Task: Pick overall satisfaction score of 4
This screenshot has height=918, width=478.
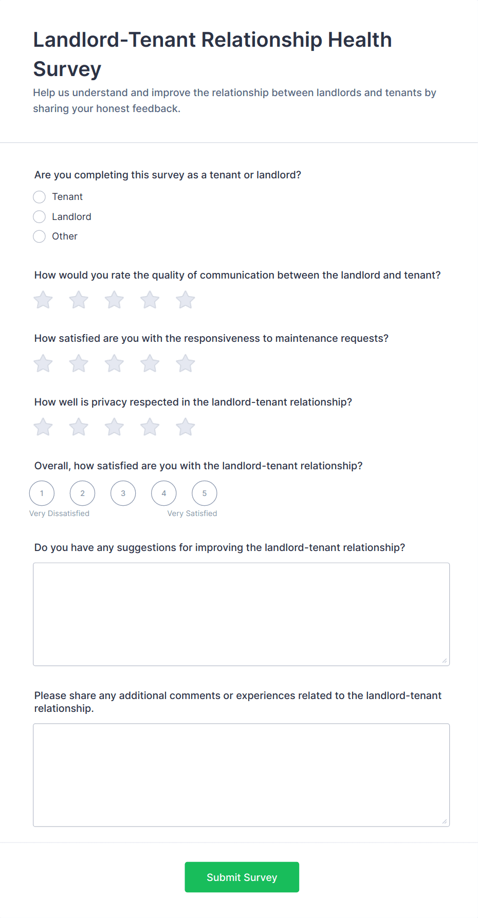Action: tap(163, 493)
